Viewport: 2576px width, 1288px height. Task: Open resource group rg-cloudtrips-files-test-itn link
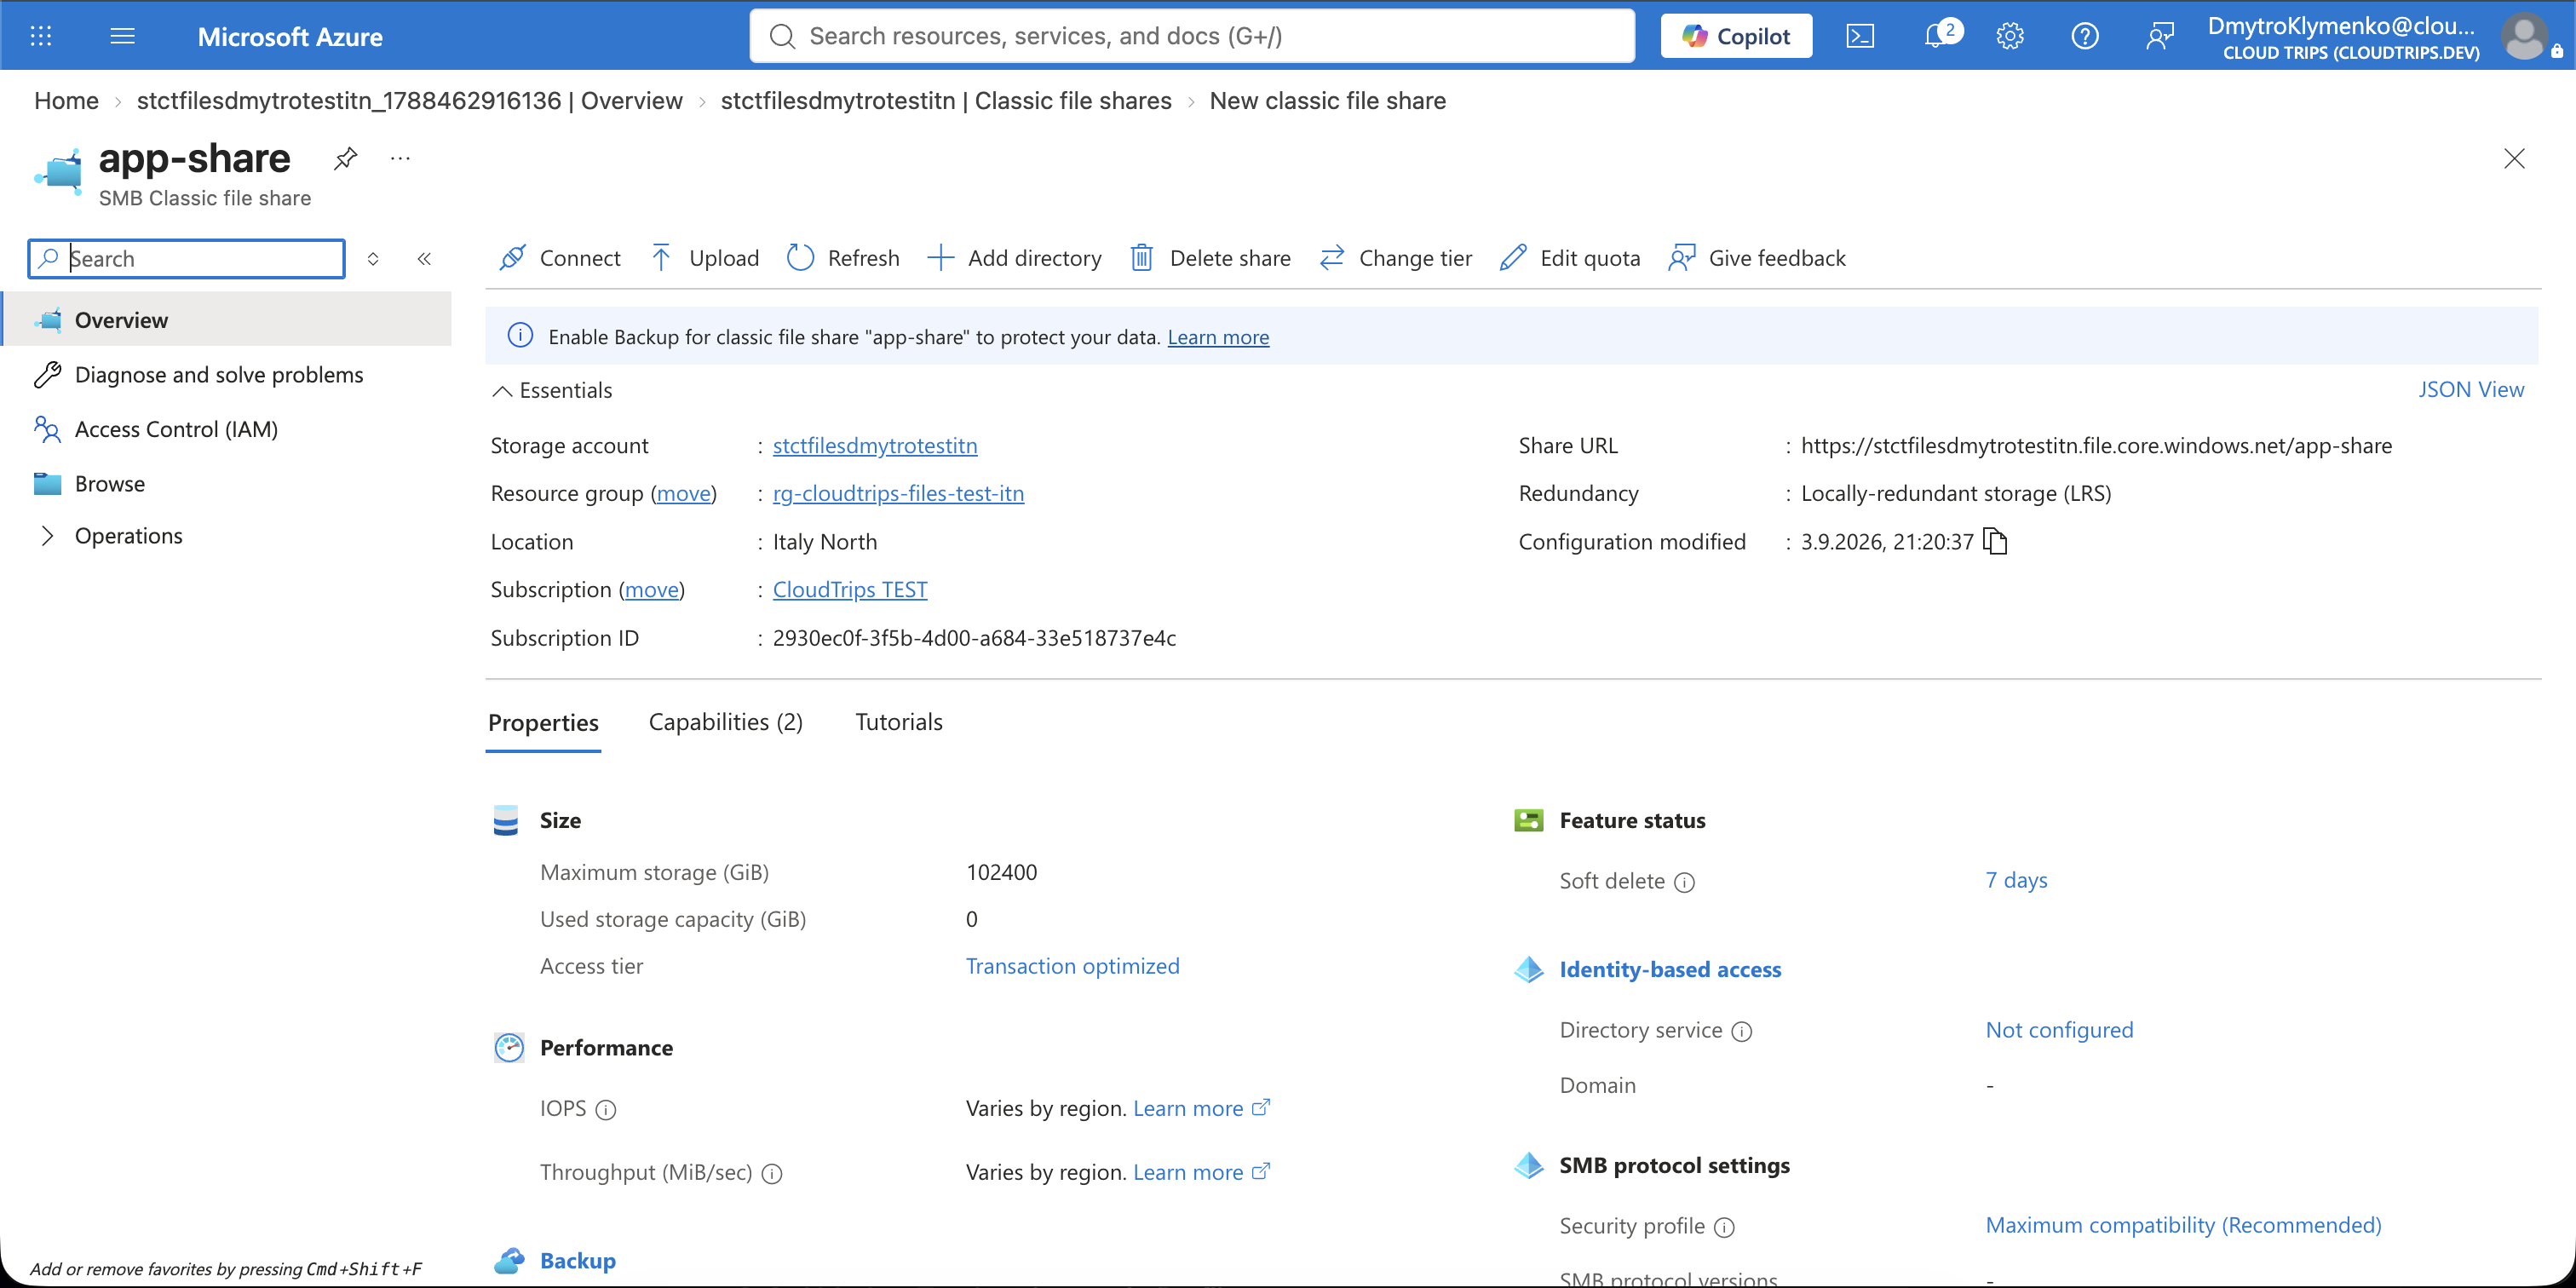(x=898, y=493)
